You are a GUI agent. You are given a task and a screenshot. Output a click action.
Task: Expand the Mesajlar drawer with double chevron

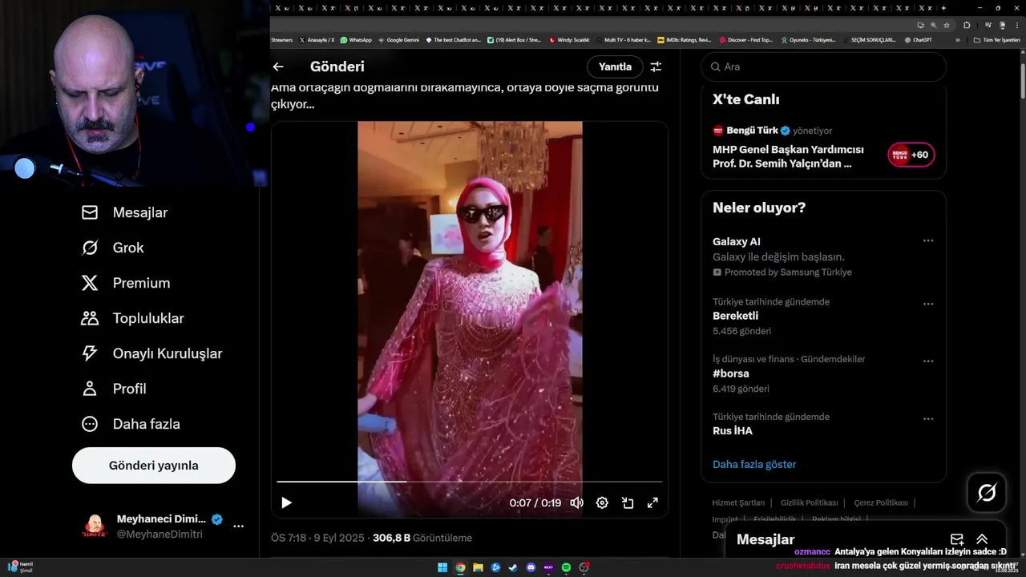[x=982, y=539]
